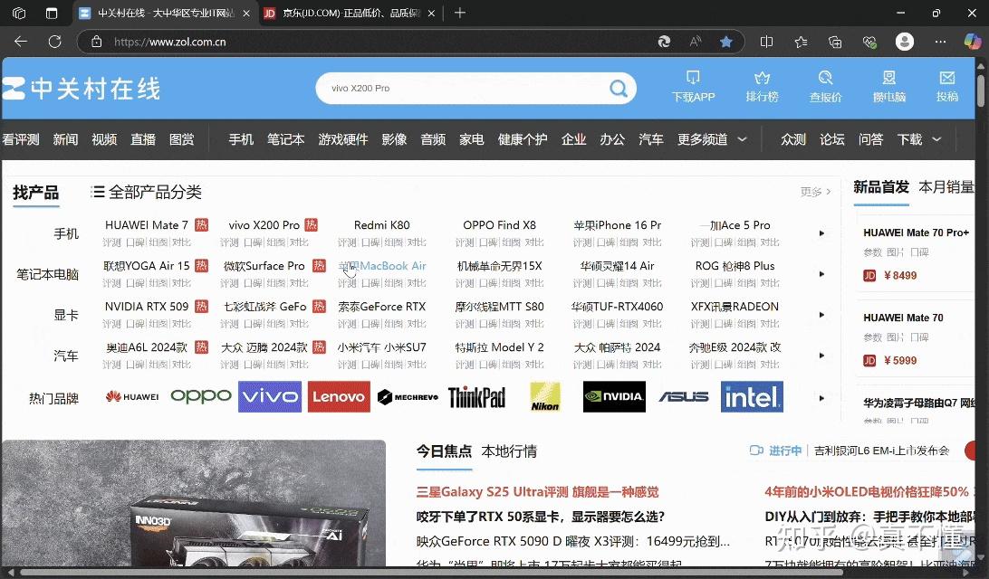The image size is (989, 579).
Task: Open browser settings and more menu
Action: click(x=940, y=42)
